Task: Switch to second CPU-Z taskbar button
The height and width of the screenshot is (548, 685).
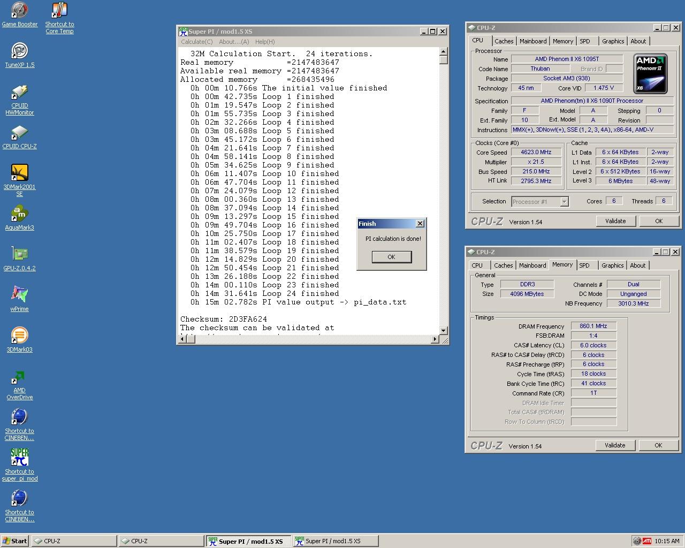Action: [x=161, y=541]
